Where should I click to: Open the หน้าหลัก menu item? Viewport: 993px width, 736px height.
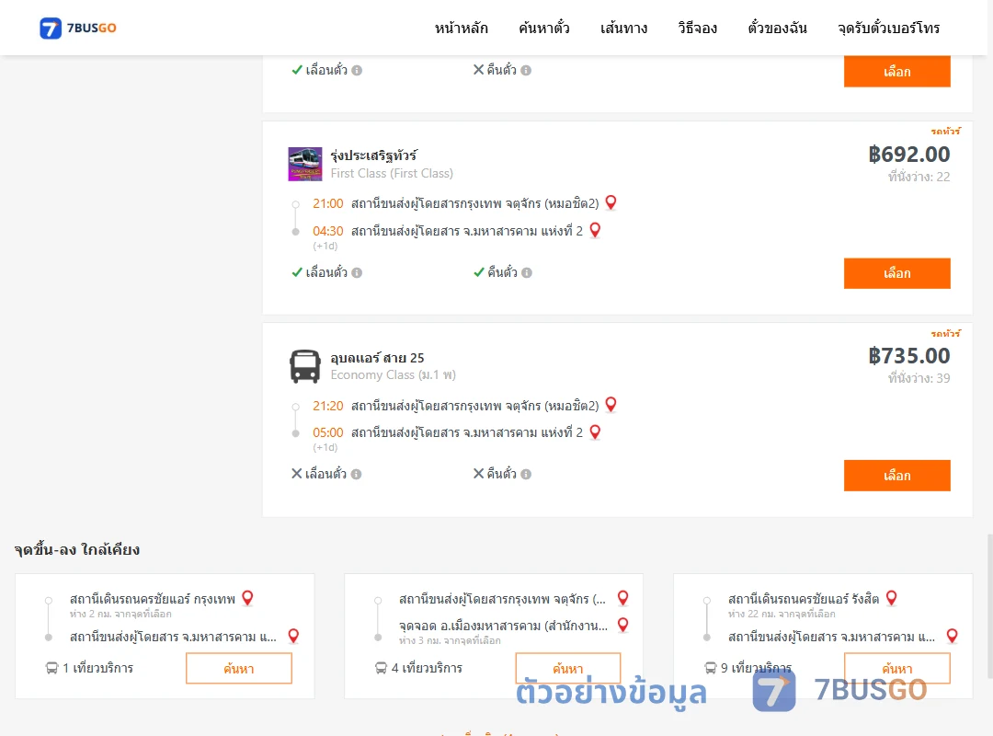(461, 28)
